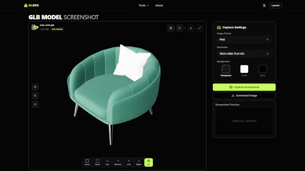Screen dimensions: 305x171
Task: Switch to Left view
Action: point(129,162)
